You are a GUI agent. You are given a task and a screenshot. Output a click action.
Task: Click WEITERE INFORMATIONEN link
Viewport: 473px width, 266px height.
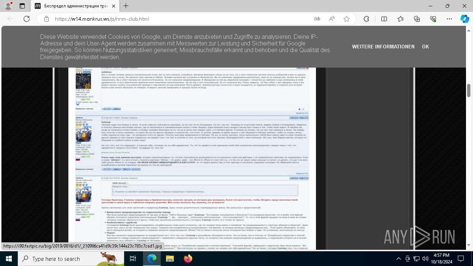[383, 47]
